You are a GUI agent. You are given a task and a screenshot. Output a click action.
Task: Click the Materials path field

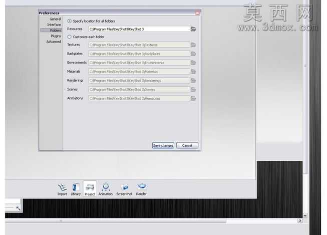139,72
